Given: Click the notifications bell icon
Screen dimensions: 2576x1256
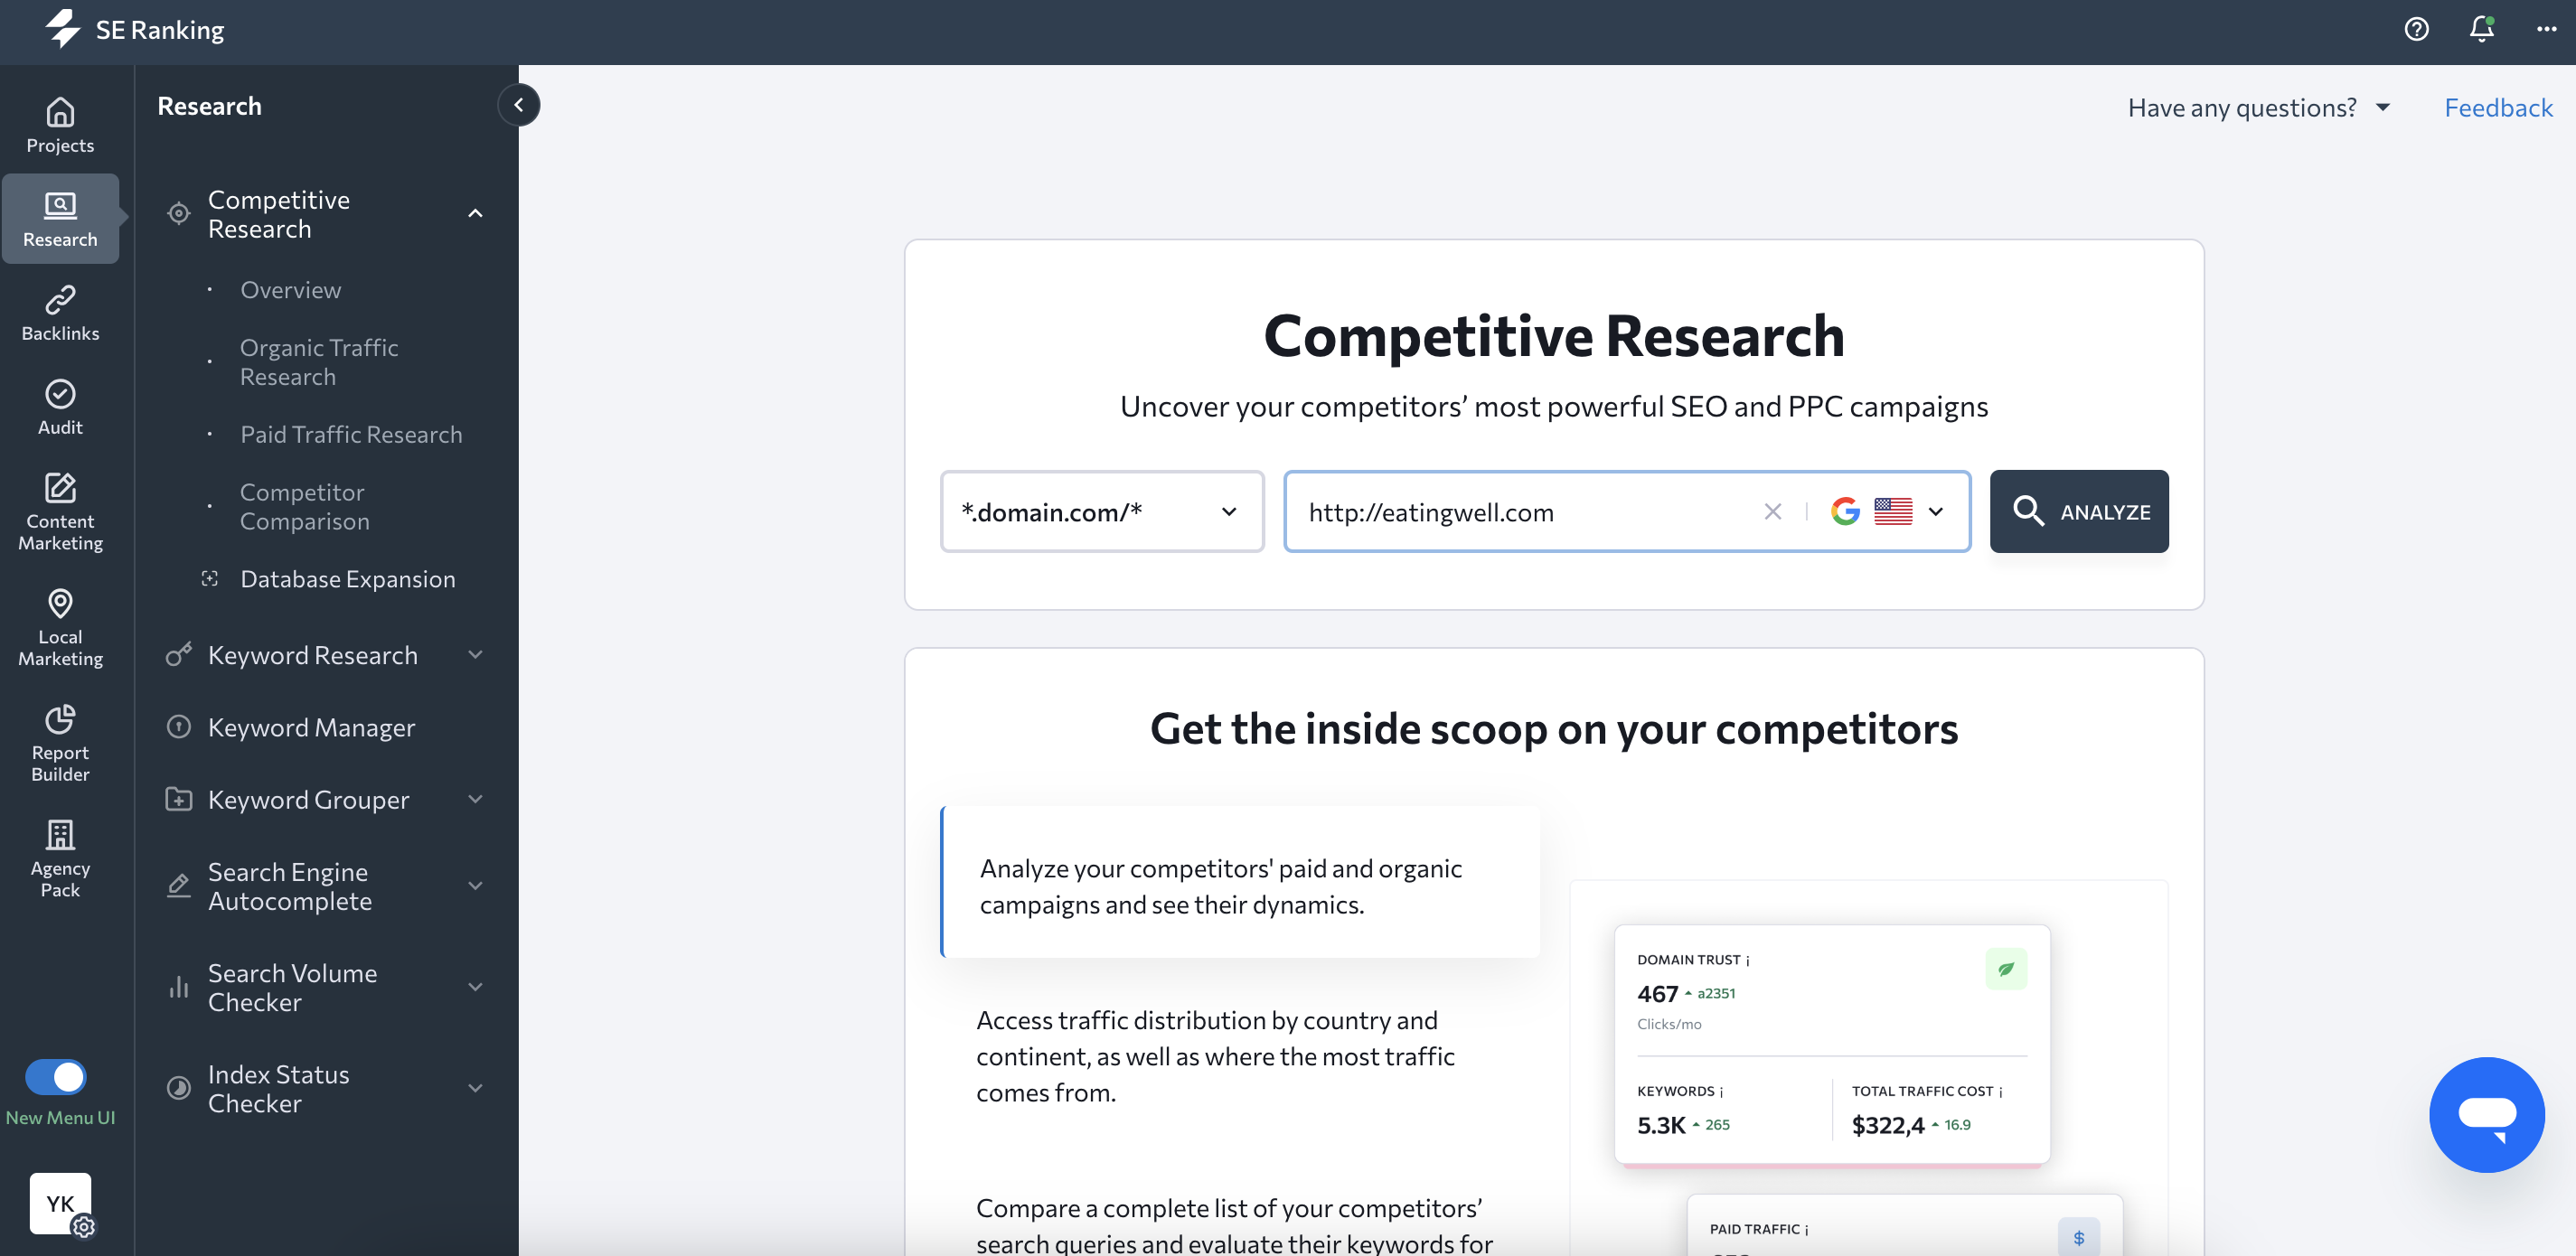Looking at the screenshot, I should [2481, 29].
